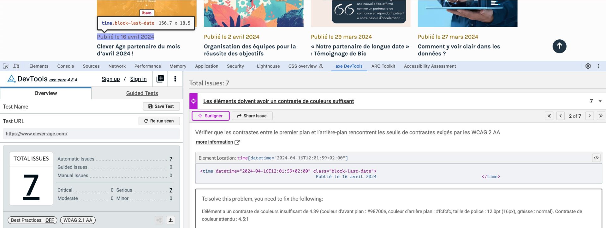Open the contrast issue title link
Image resolution: width=606 pixels, height=228 pixels.
click(278, 101)
